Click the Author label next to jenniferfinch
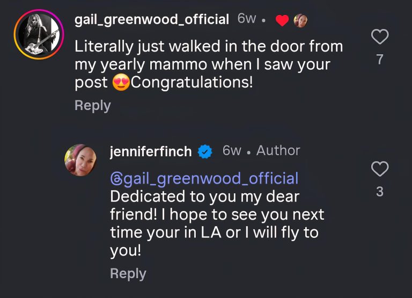 coord(278,151)
